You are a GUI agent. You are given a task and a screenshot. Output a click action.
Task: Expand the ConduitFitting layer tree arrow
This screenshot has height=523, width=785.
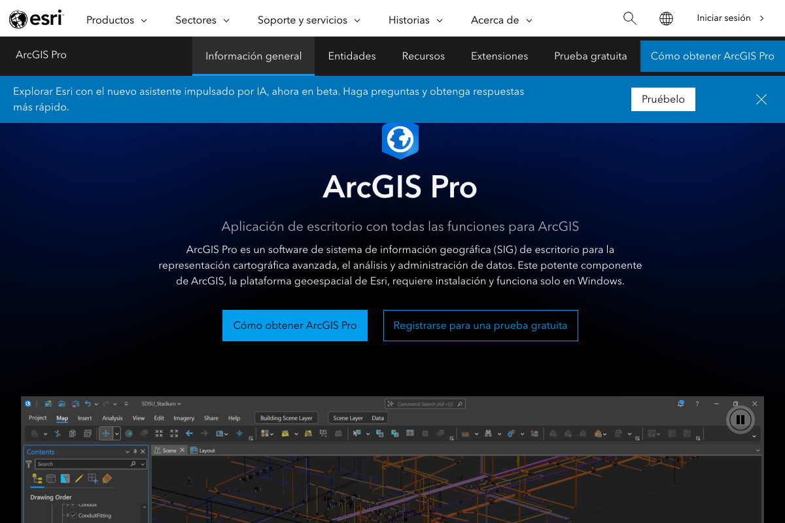(67, 515)
